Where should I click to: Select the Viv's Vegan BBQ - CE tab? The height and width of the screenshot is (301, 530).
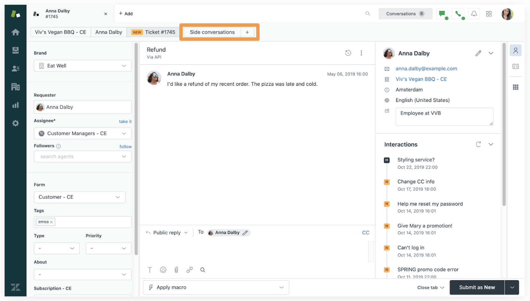[x=60, y=32]
